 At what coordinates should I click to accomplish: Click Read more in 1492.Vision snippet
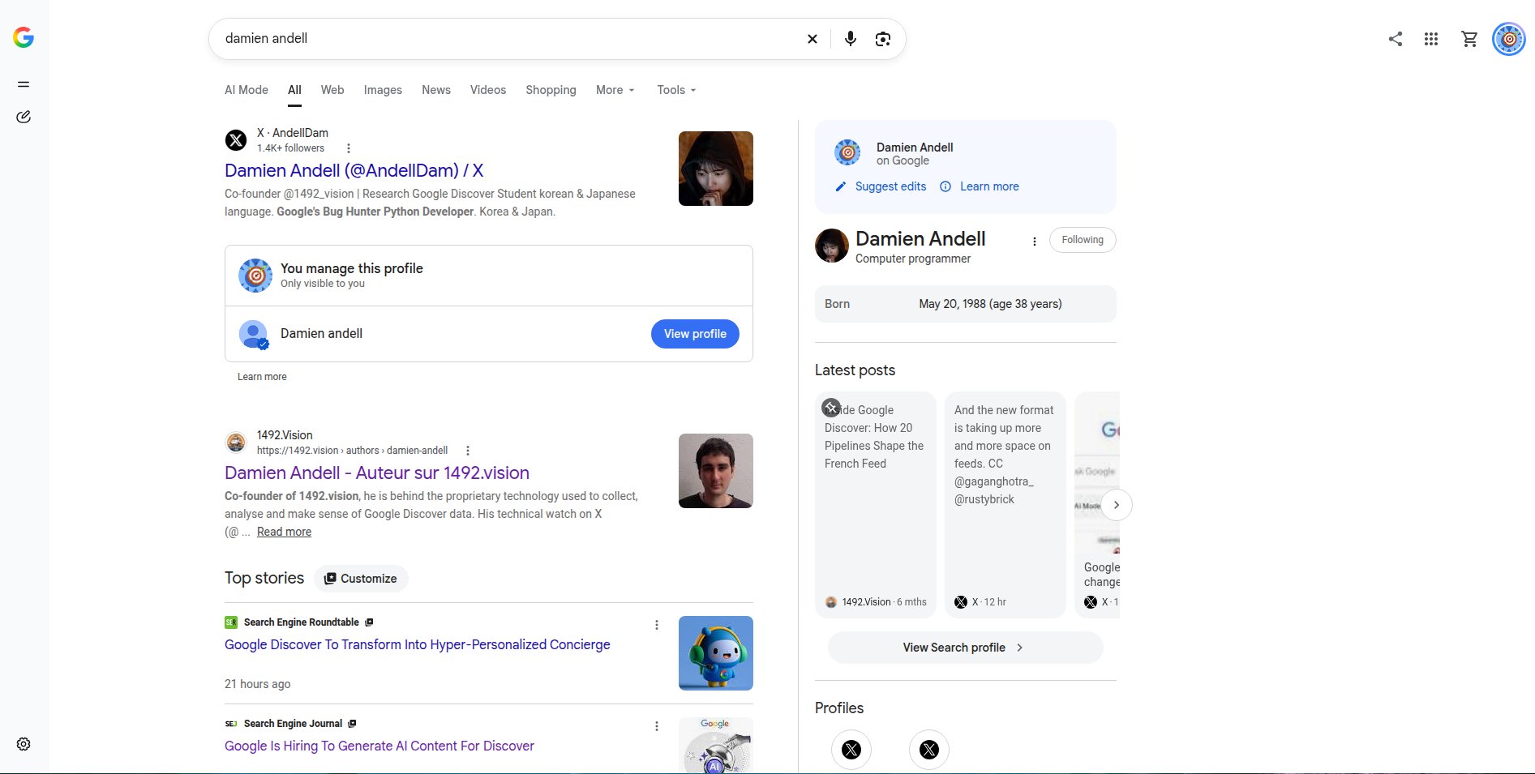click(x=284, y=532)
